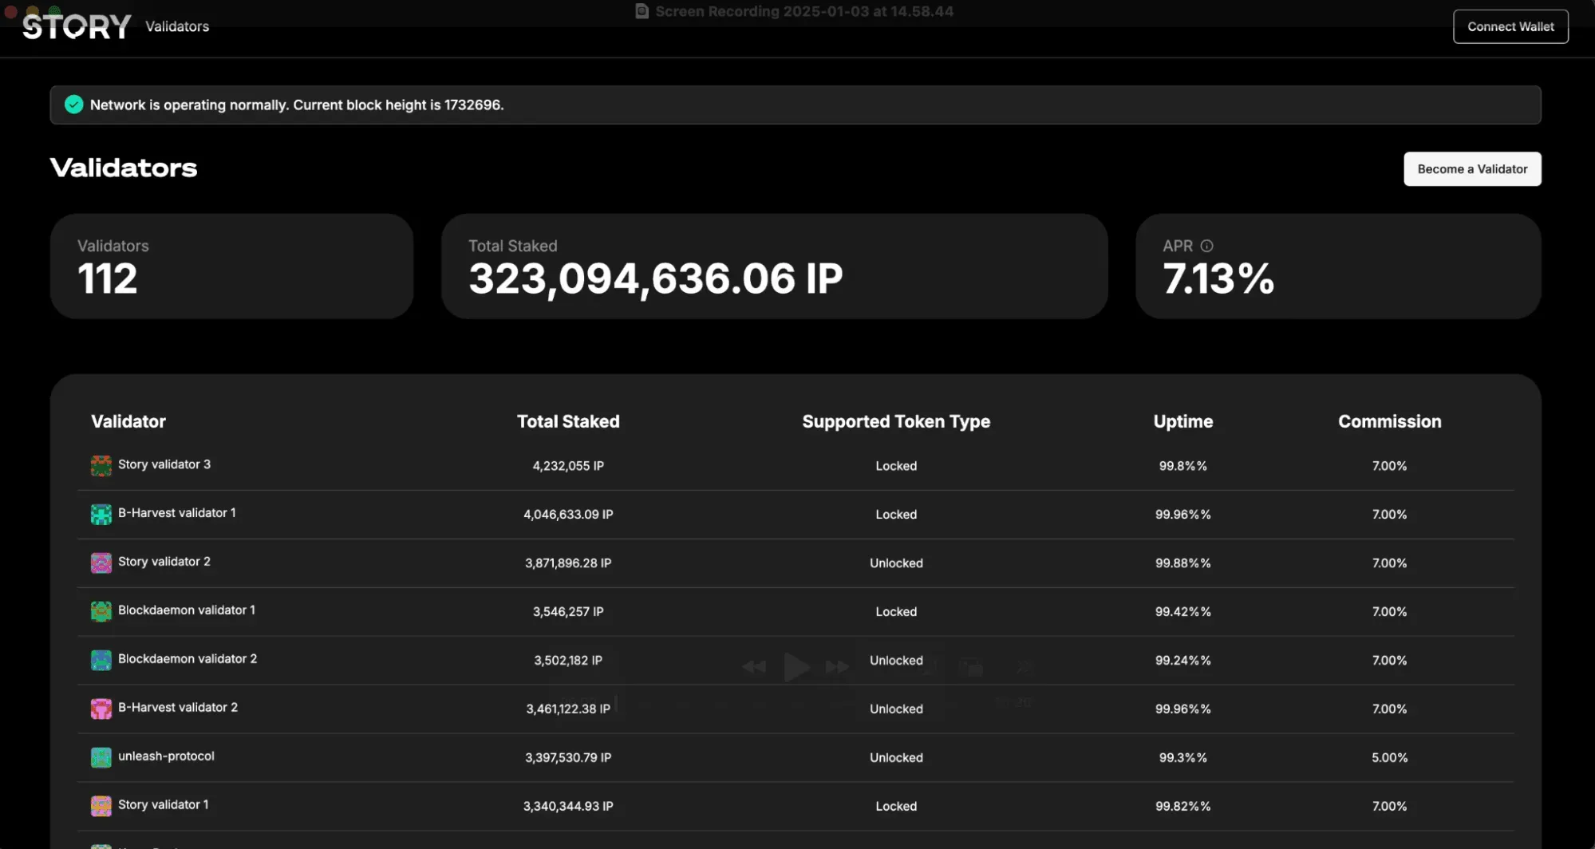Click the unleash-protocol avatar icon
Image resolution: width=1595 pixels, height=849 pixels.
click(x=101, y=757)
